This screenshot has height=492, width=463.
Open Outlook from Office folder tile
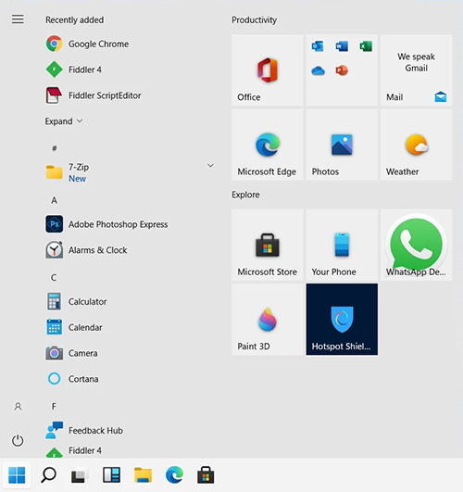318,46
